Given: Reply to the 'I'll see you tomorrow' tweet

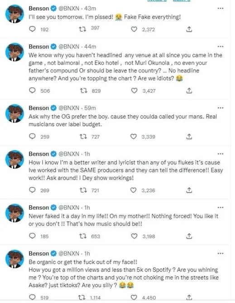Looking at the screenshot, I should [32, 29].
